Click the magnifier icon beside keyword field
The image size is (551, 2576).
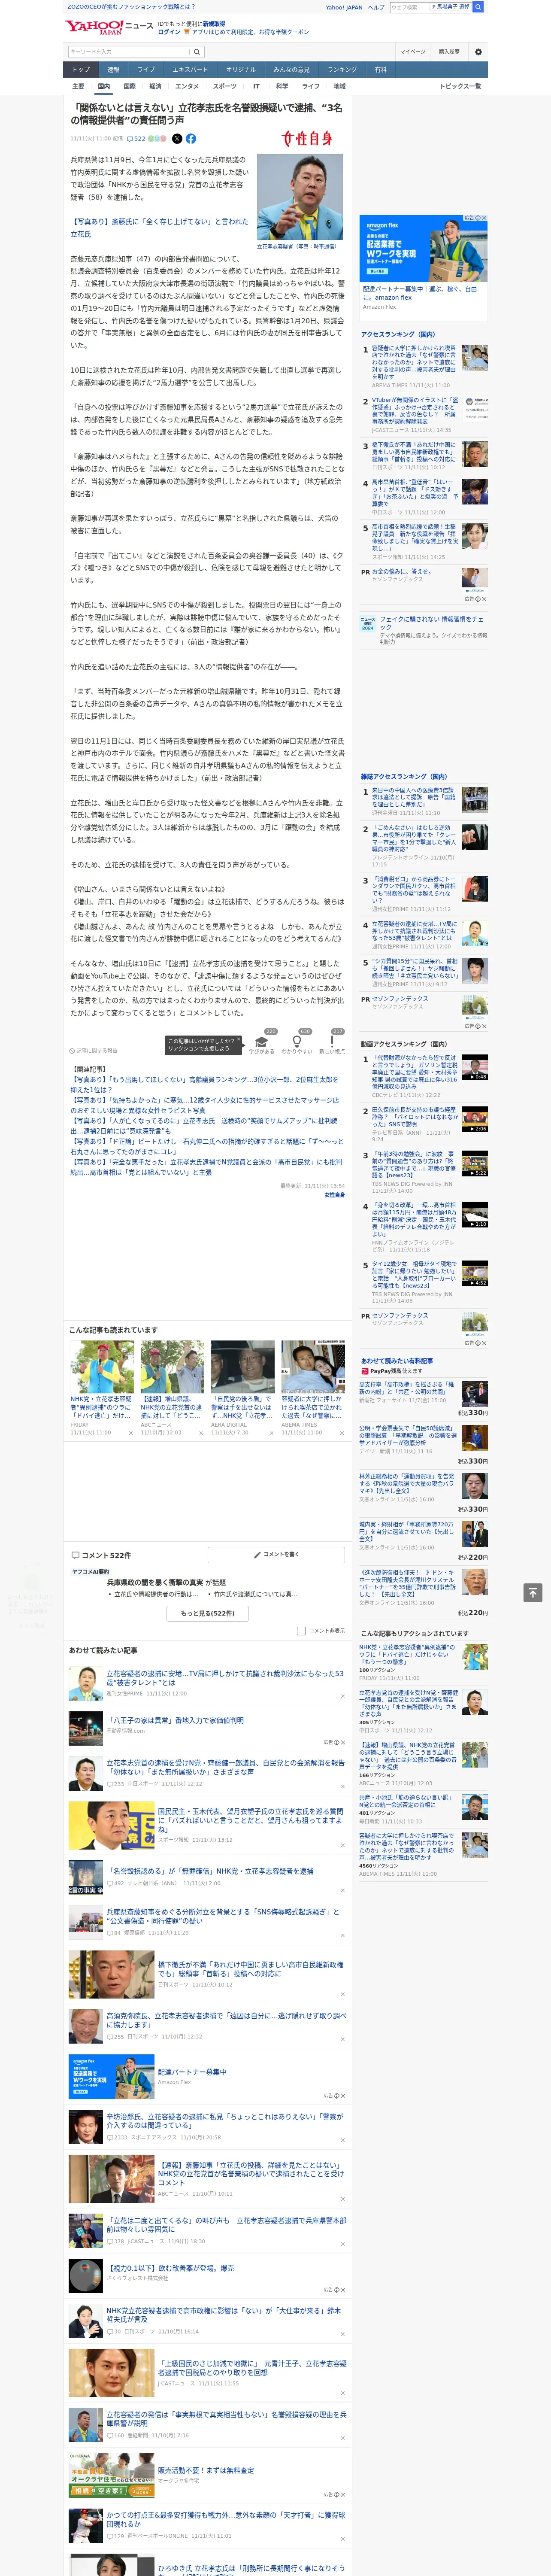196,51
